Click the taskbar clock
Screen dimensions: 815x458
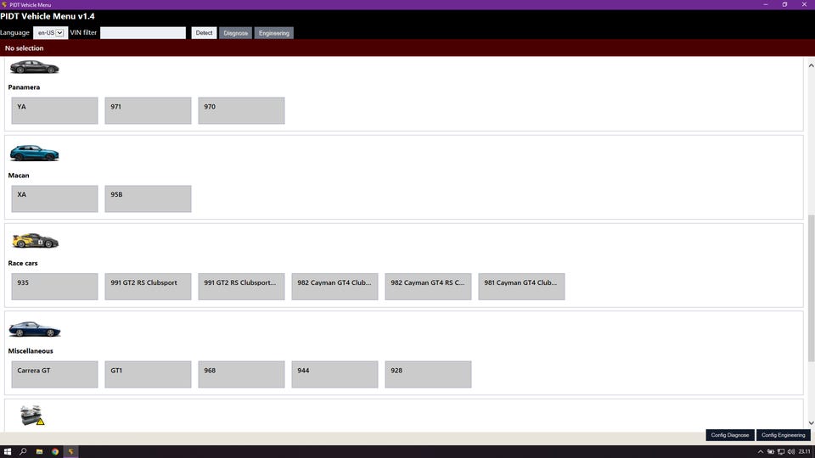pyautogui.click(x=805, y=452)
